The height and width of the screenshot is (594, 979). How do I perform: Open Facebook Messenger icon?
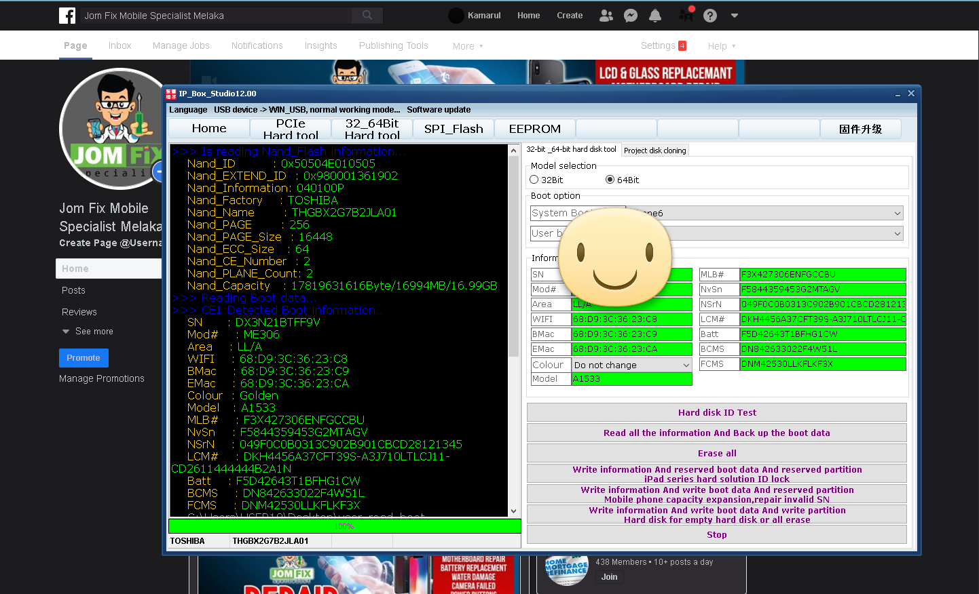(x=631, y=16)
